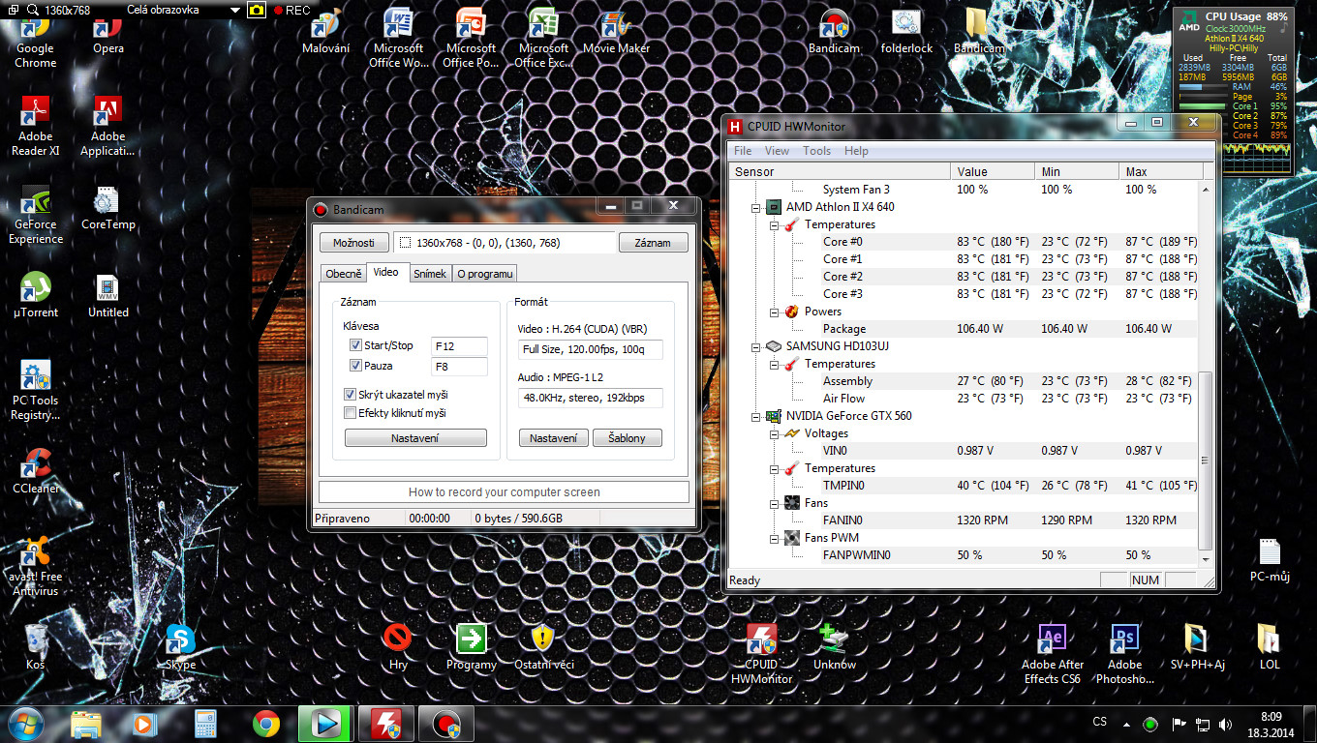1317x743 pixels.
Task: Open the Skype desktop icon
Action: (180, 648)
